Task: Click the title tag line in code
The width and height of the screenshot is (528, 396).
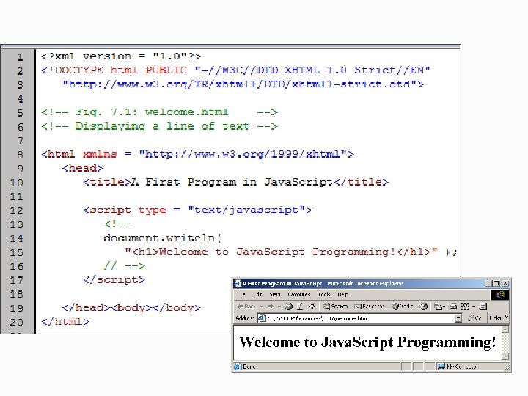Action: point(236,182)
